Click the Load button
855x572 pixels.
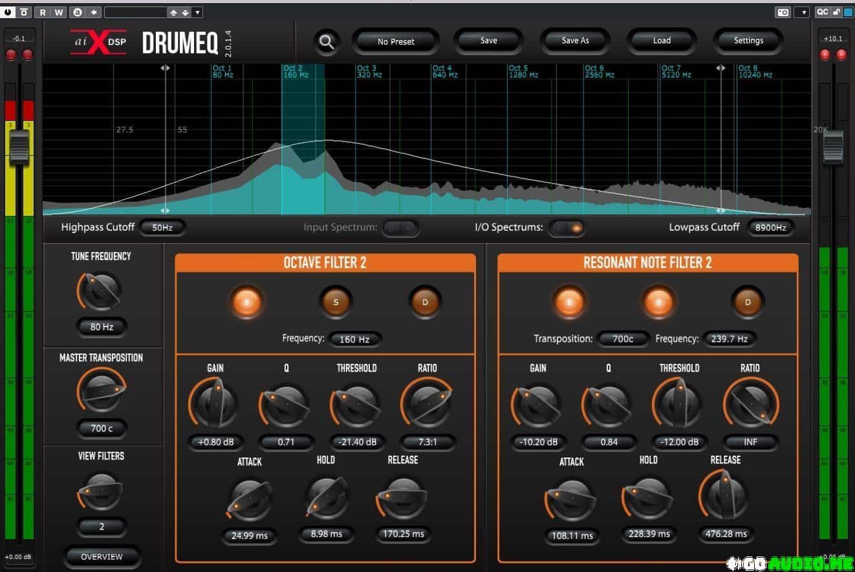[x=662, y=40]
